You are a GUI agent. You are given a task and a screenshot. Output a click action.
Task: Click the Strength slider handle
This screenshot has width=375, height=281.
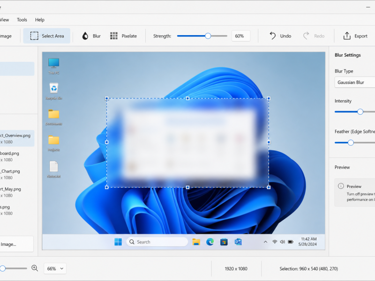208,36
